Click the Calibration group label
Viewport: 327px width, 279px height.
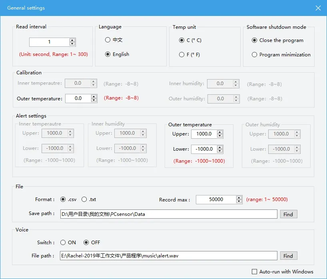(x=29, y=73)
